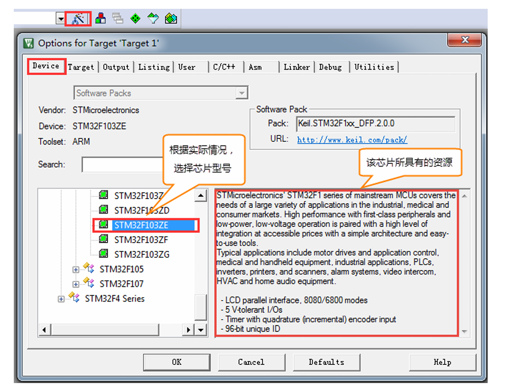
Task: Click the Select Software Packs icon
Action: click(x=153, y=18)
